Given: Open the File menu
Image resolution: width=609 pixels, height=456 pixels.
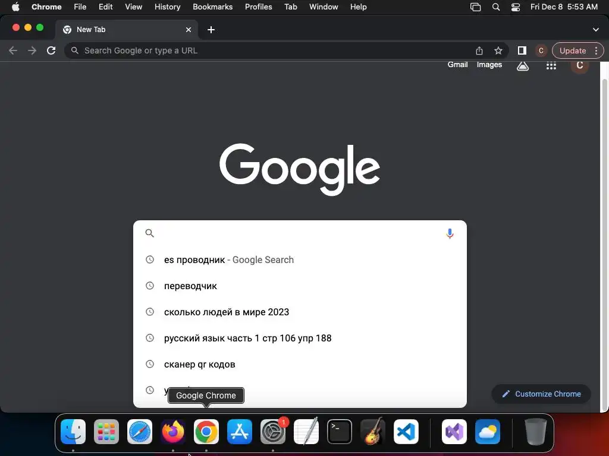Looking at the screenshot, I should (x=80, y=7).
